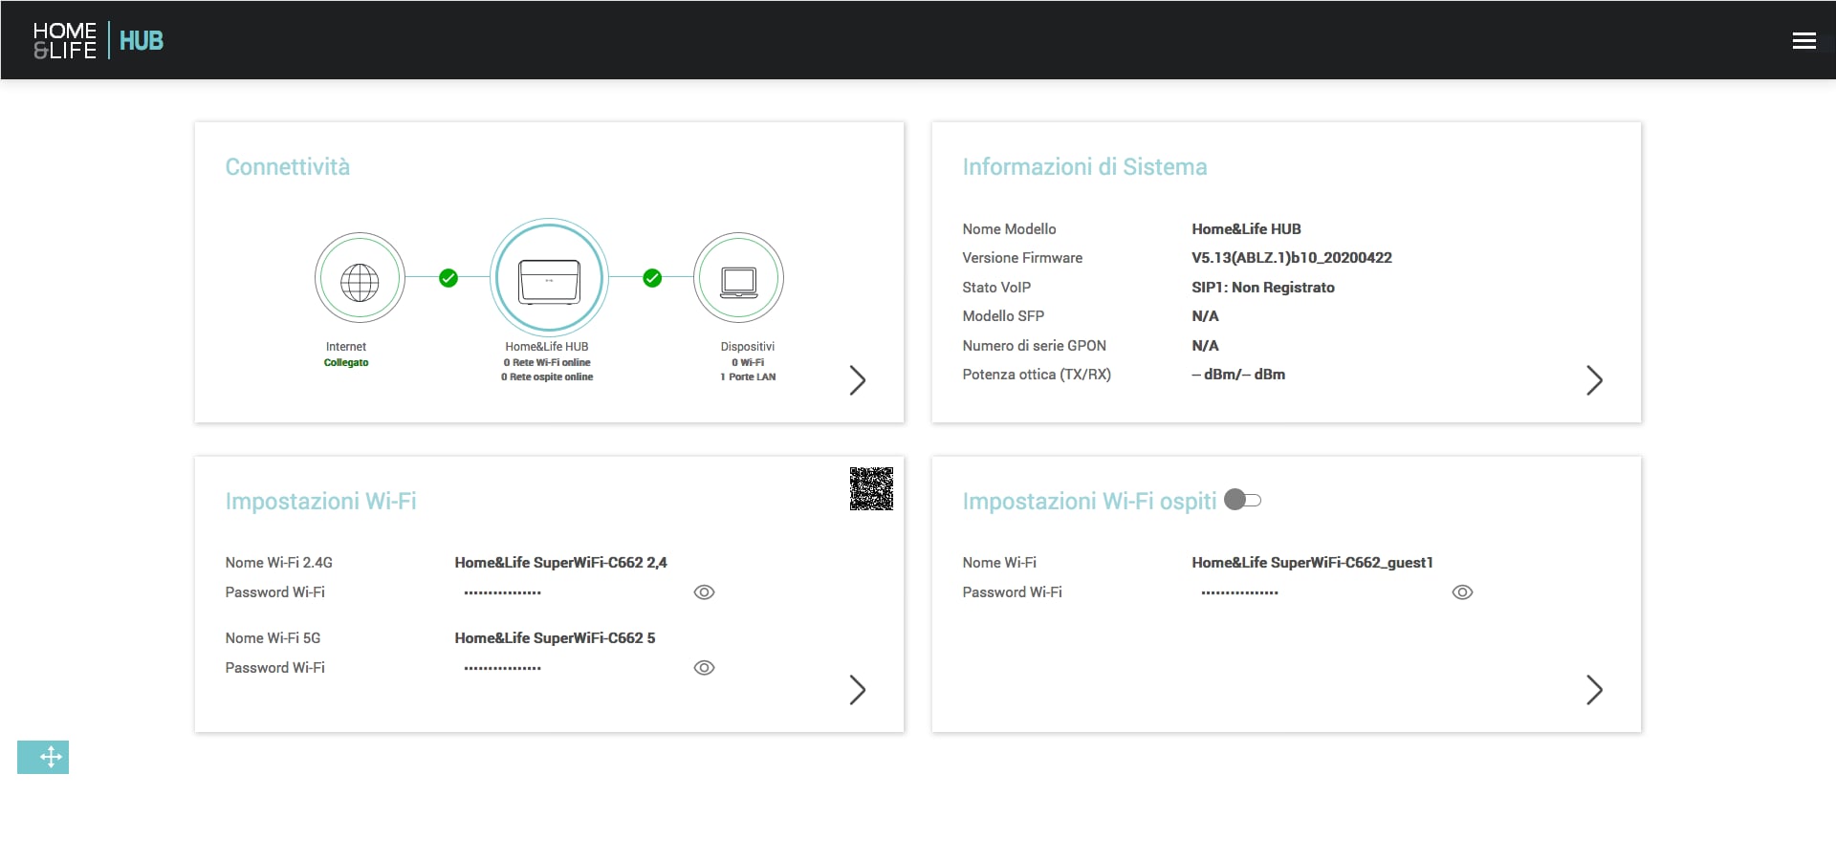Screen dimensions: 1836x860
Task: Click the Home&Life HUB logo
Action: click(98, 40)
